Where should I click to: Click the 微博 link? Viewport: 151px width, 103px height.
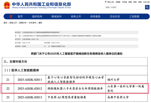[x=140, y=2]
